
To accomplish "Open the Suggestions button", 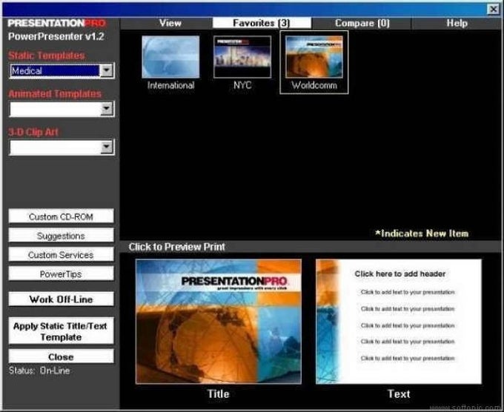I will [x=61, y=236].
